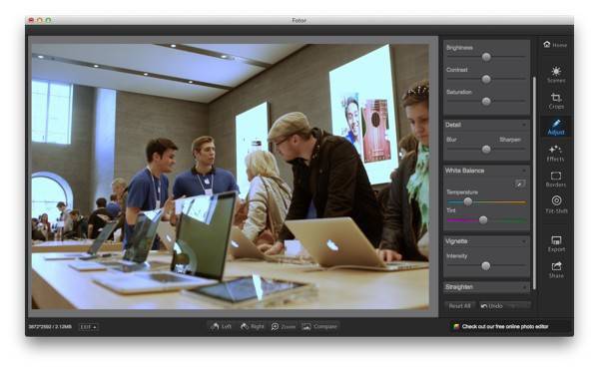This screenshot has width=599, height=371.
Task: Click the Temperature slider handle
Action: [x=468, y=201]
